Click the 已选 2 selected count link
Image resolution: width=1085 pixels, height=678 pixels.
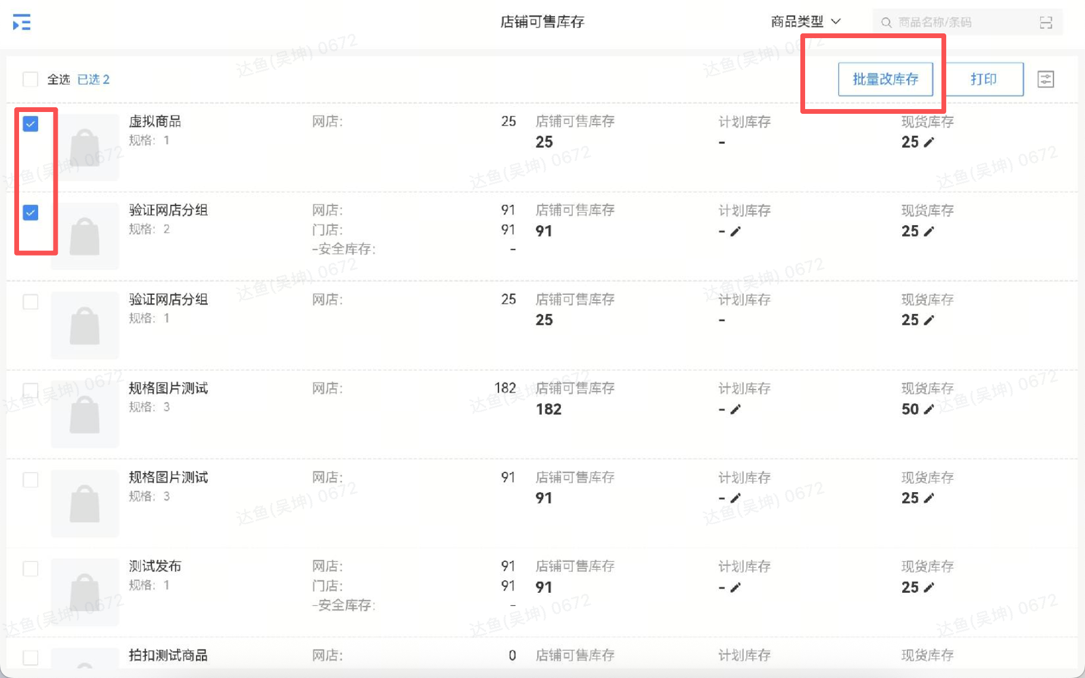click(x=93, y=79)
